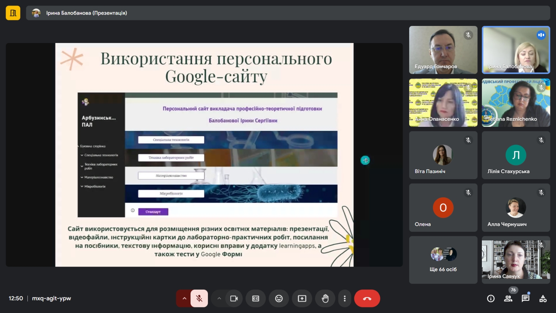556x313 pixels.
Task: Open the Ще 66 осіб tile
Action: (443, 260)
